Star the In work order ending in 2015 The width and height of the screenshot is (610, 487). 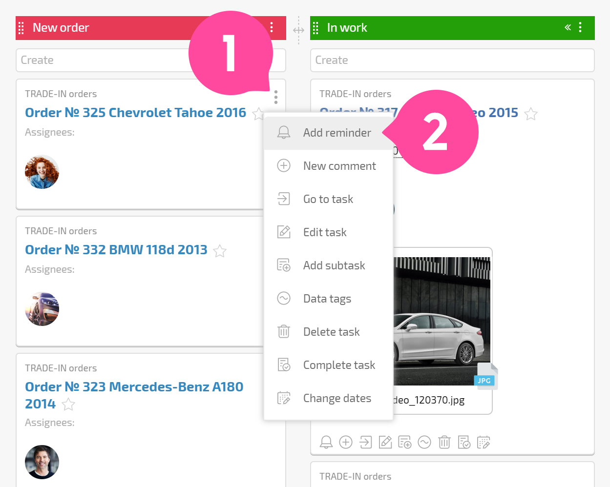point(531,114)
